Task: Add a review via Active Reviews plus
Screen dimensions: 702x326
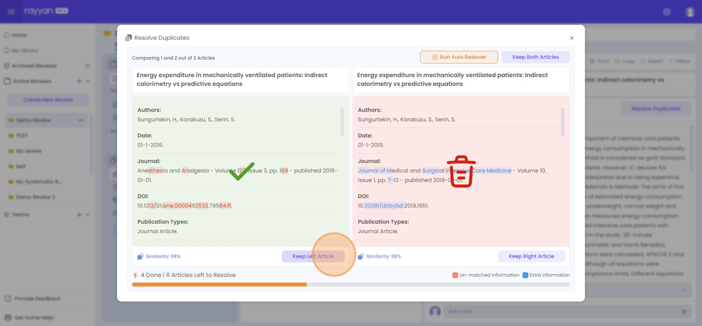Action: pyautogui.click(x=79, y=81)
